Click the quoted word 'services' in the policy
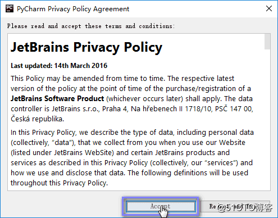Viewport: 278px width, 218px height. click(x=220, y=163)
